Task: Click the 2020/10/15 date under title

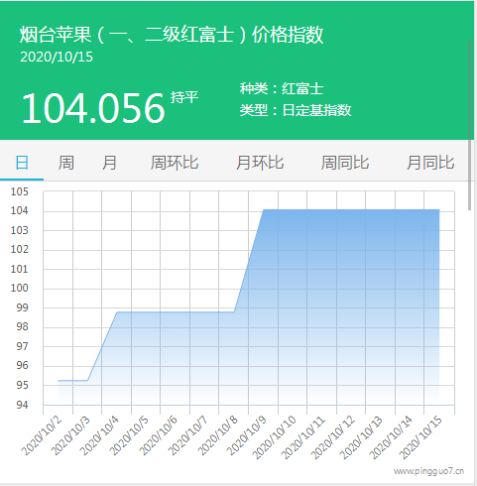Action: coord(57,57)
